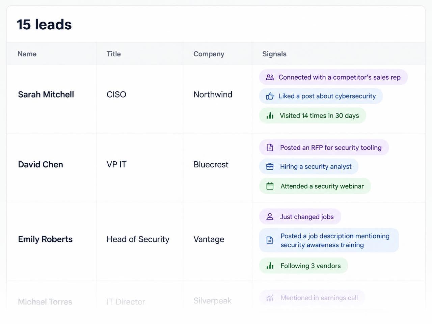Open lead Sarah Mitchell

pyautogui.click(x=46, y=94)
